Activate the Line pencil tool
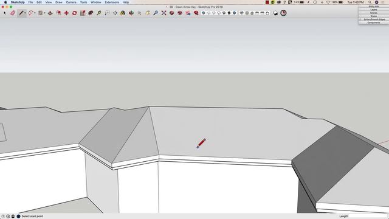The height and width of the screenshot is (219, 389). tap(21, 13)
